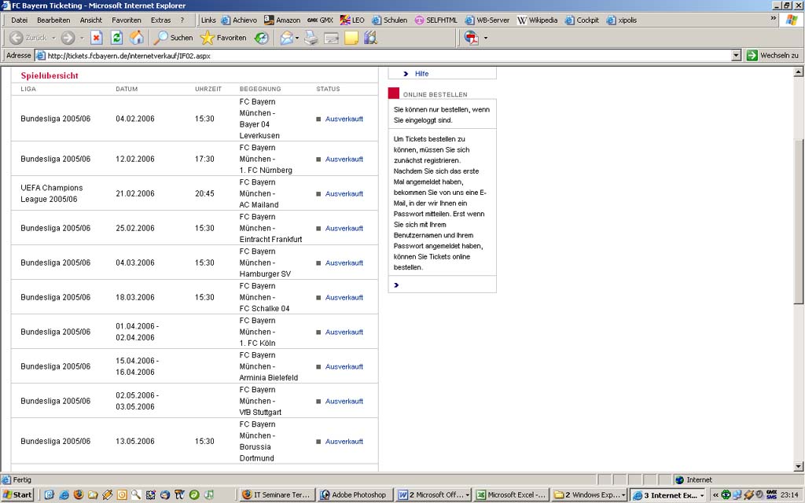Image resolution: width=805 pixels, height=503 pixels.
Task: Click the Edit page icon next to printer
Action: (331, 38)
